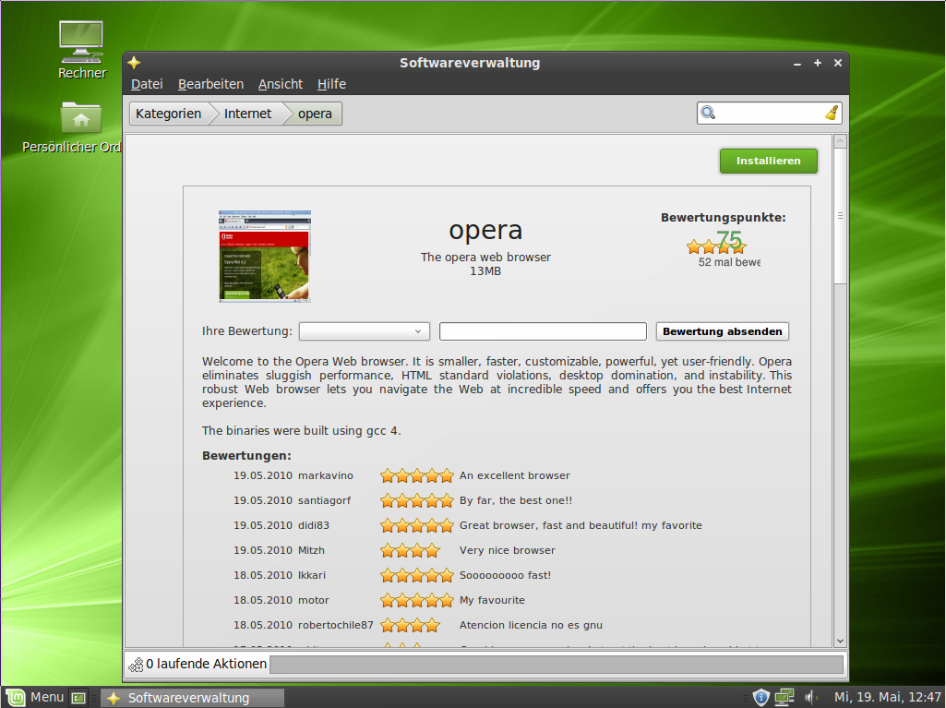This screenshot has width=946, height=708.
Task: Open the Ansicht menu
Action: (281, 84)
